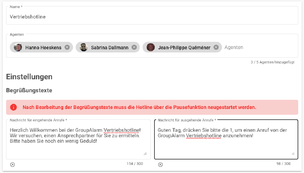The height and width of the screenshot is (173, 304).
Task: Remove agent Jean-Philippe Quéméner via the X icon
Action: 216,47
